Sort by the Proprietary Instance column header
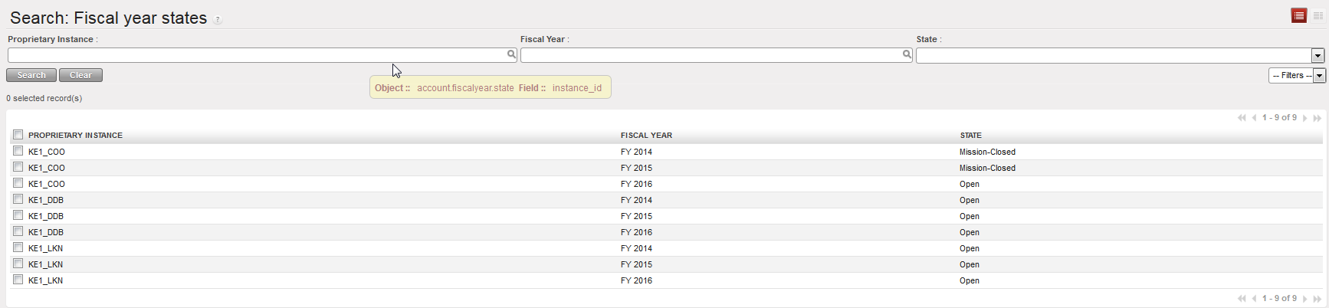The height and width of the screenshot is (308, 1329). coord(75,136)
